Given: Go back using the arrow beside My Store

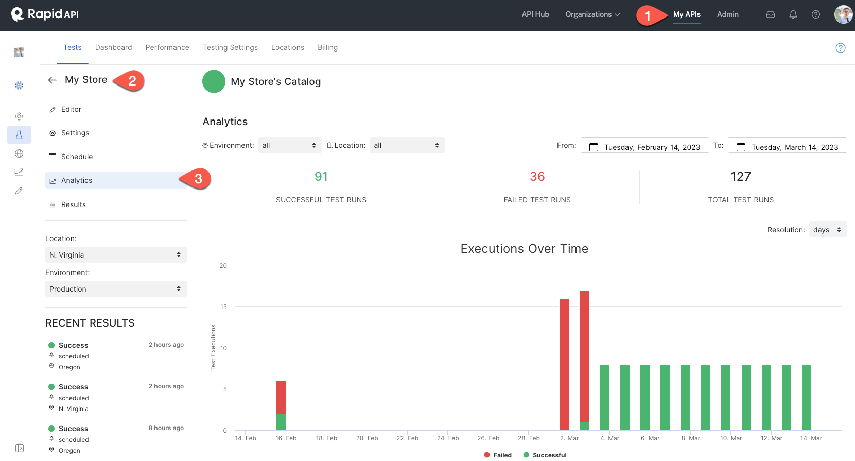Looking at the screenshot, I should pos(52,80).
